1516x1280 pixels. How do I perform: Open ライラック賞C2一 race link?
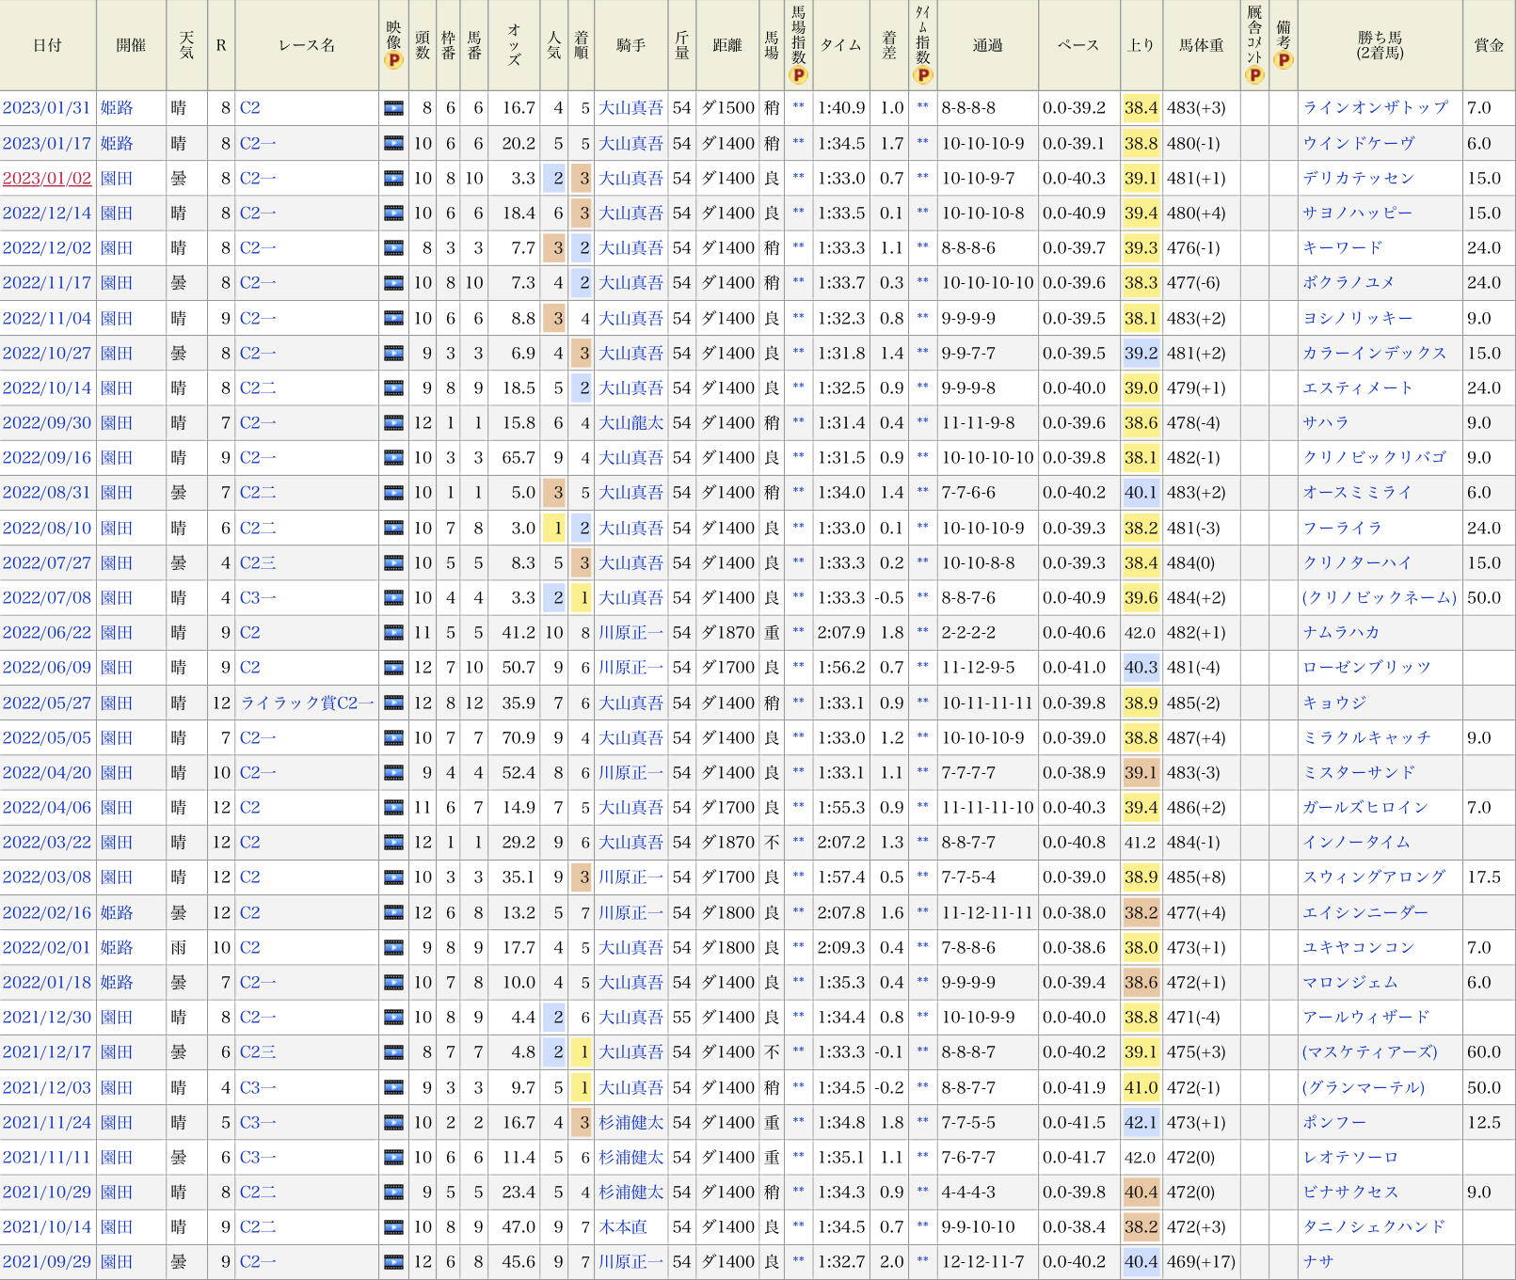[x=307, y=703]
